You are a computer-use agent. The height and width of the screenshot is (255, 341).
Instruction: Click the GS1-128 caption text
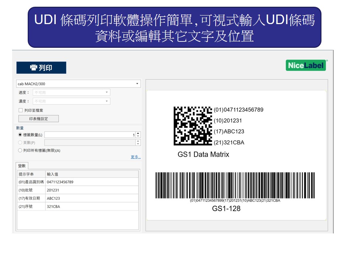point(226,209)
